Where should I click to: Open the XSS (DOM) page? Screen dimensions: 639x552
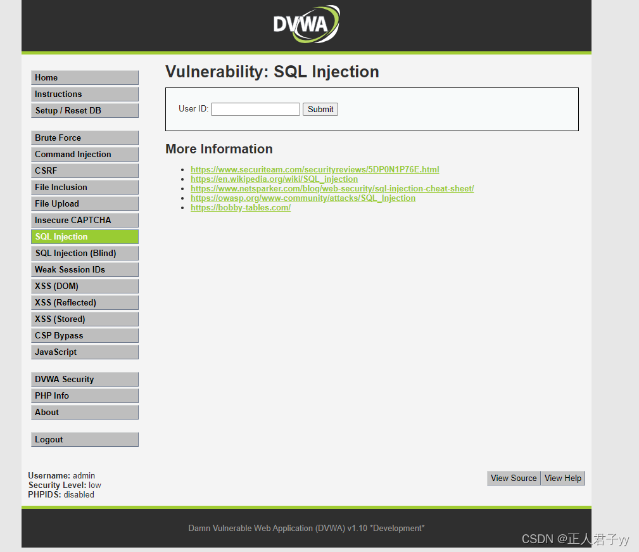click(x=85, y=286)
